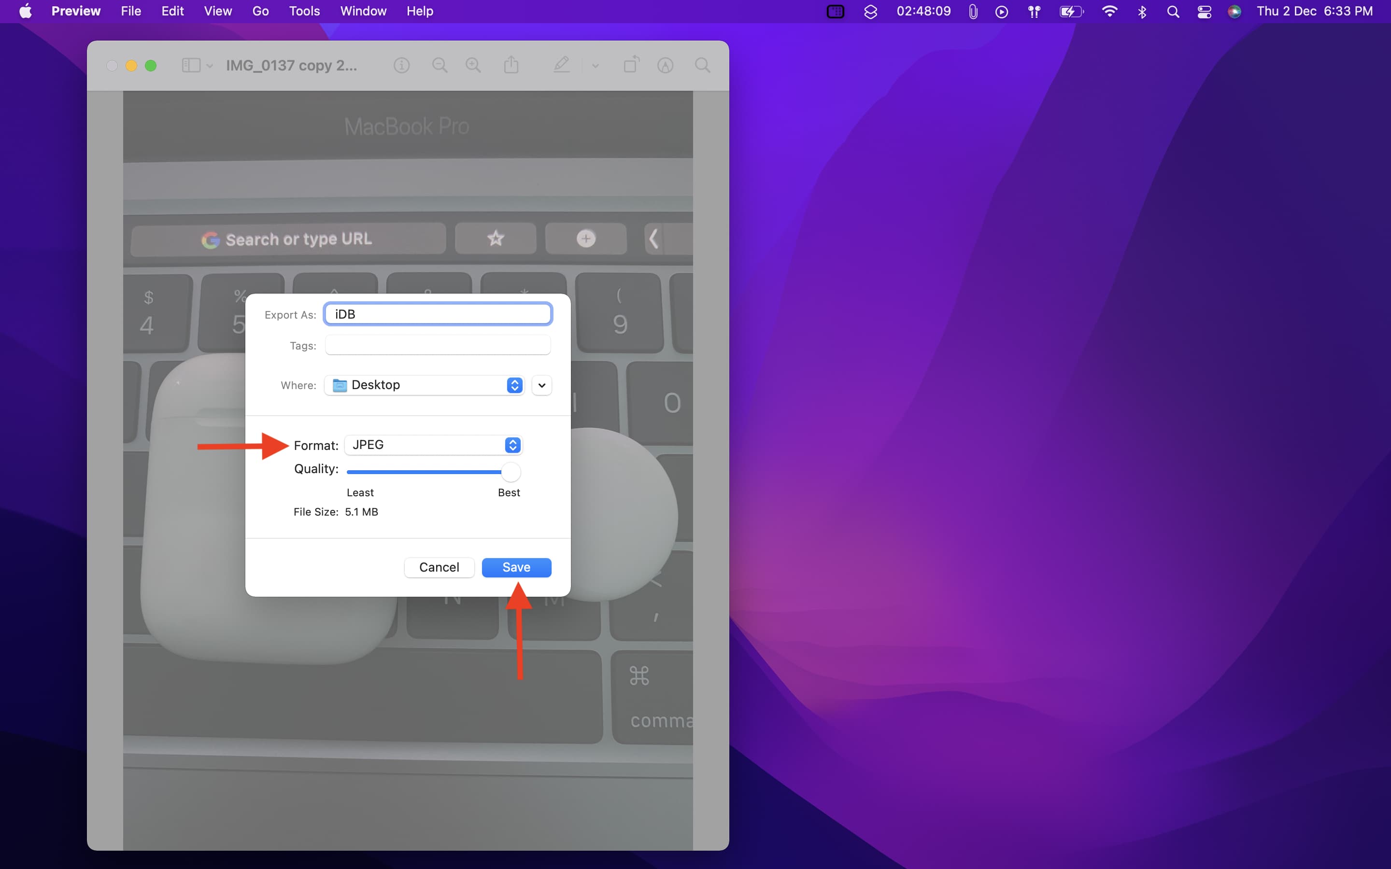This screenshot has height=869, width=1391.
Task: Rotate the image left
Action: click(631, 65)
